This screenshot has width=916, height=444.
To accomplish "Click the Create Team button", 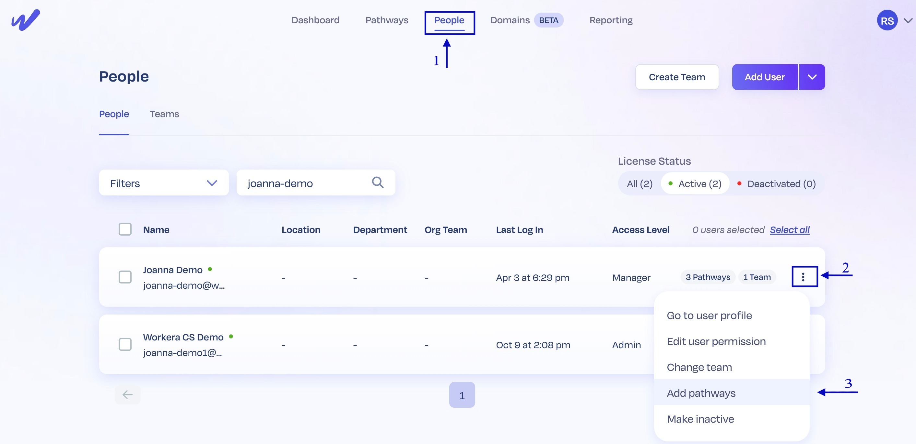I will [677, 77].
